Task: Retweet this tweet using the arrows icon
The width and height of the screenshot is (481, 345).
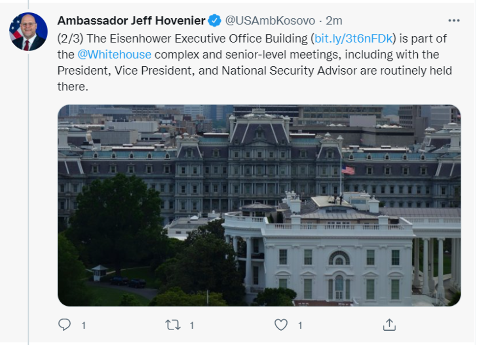Action: (x=173, y=325)
